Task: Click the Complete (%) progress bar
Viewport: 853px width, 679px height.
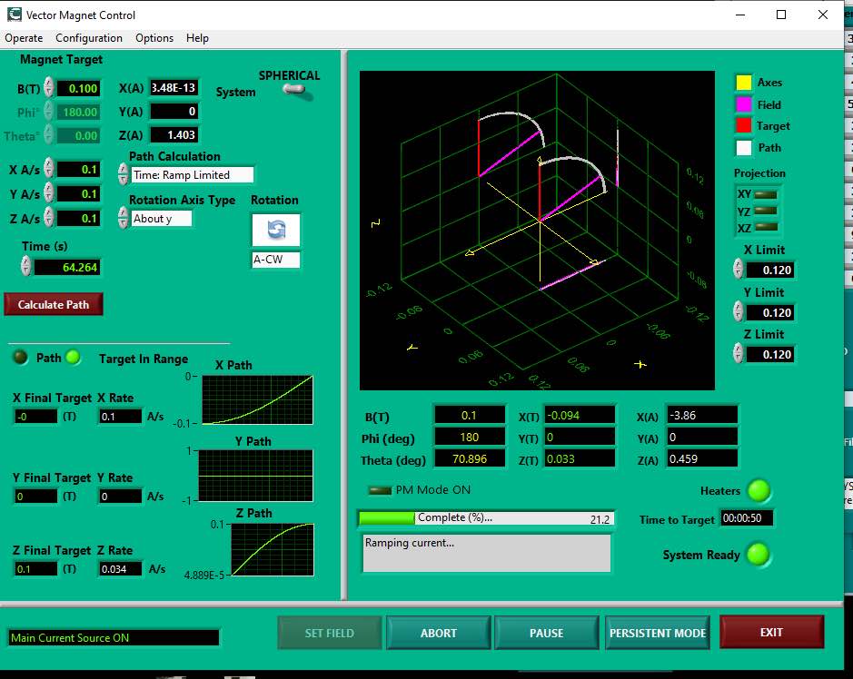Action: [486, 518]
